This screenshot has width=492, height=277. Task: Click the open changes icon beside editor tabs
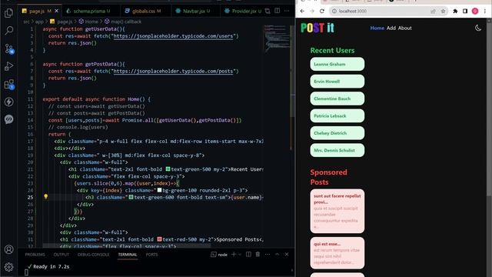coord(268,11)
